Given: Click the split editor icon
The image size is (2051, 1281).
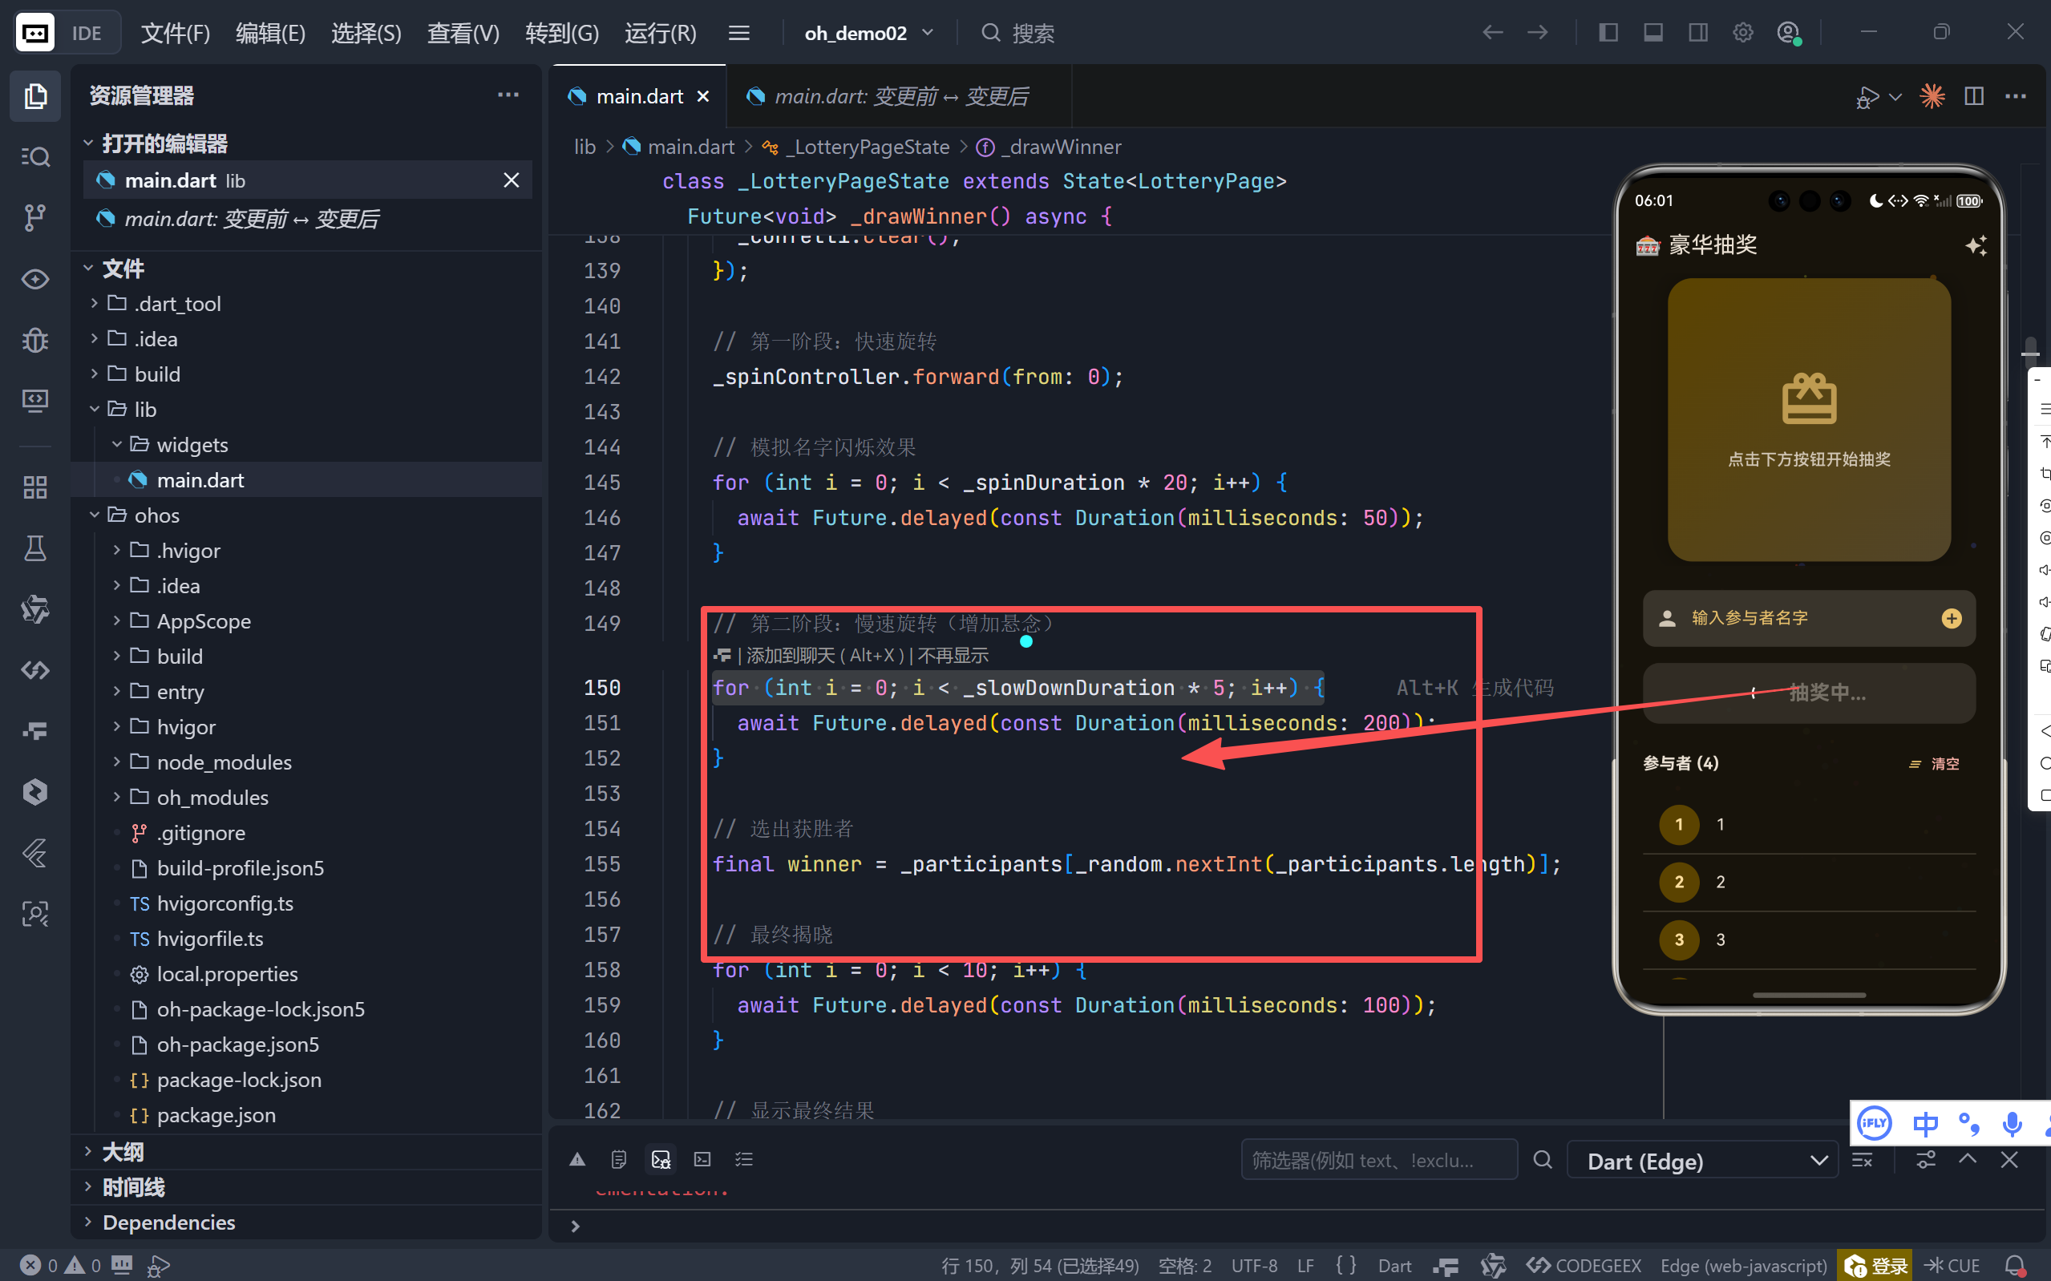Looking at the screenshot, I should pyautogui.click(x=1973, y=96).
